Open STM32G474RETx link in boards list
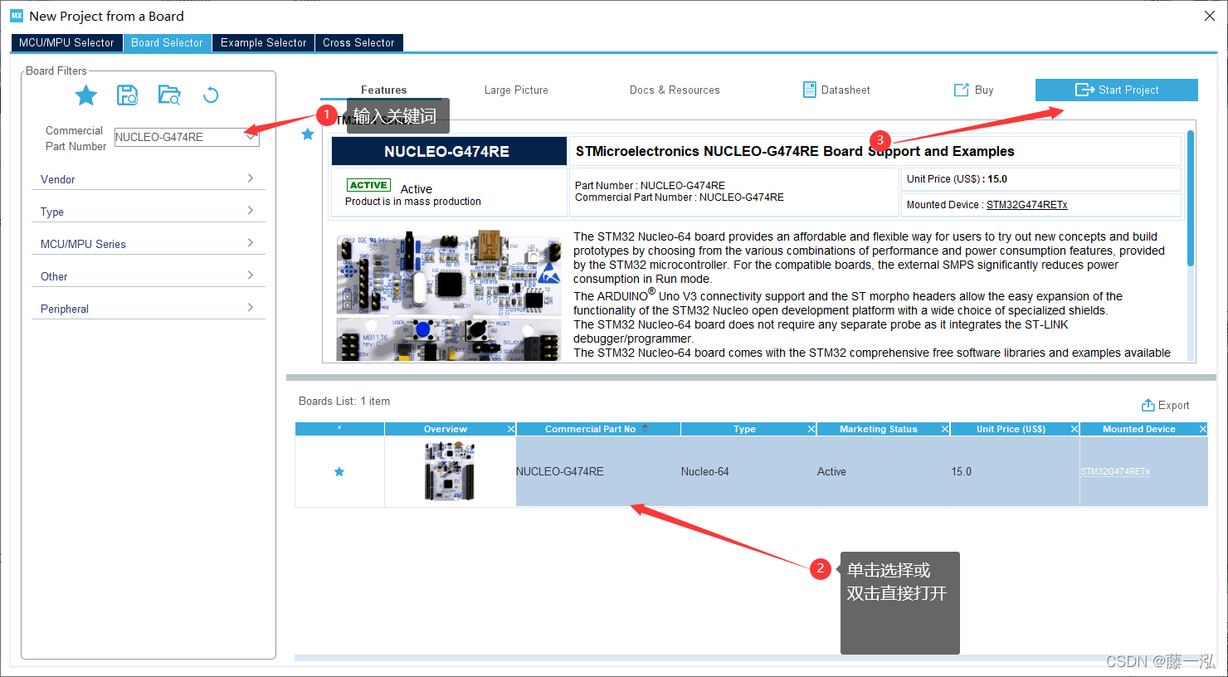This screenshot has height=677, width=1228. (x=1115, y=471)
